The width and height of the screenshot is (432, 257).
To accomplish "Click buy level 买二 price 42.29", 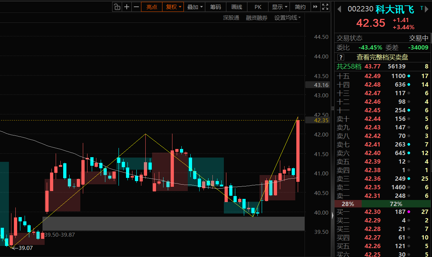I will click(372, 220).
